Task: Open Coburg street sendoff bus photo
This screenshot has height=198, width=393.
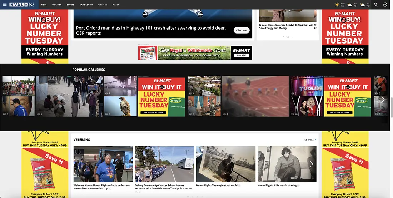Action: (164, 164)
